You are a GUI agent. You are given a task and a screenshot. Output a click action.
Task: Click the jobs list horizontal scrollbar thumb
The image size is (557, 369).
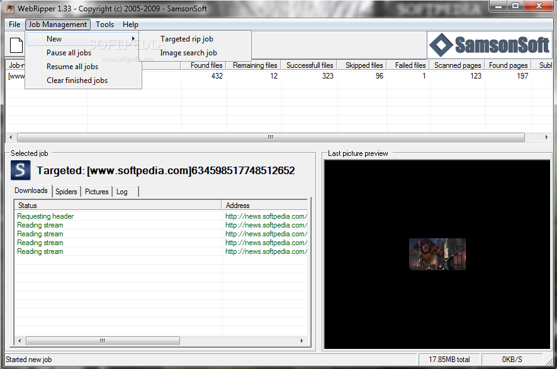271,137
